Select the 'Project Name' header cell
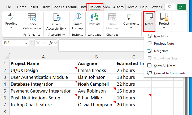Image resolution: width=192 pixels, height=115 pixels. (43, 63)
